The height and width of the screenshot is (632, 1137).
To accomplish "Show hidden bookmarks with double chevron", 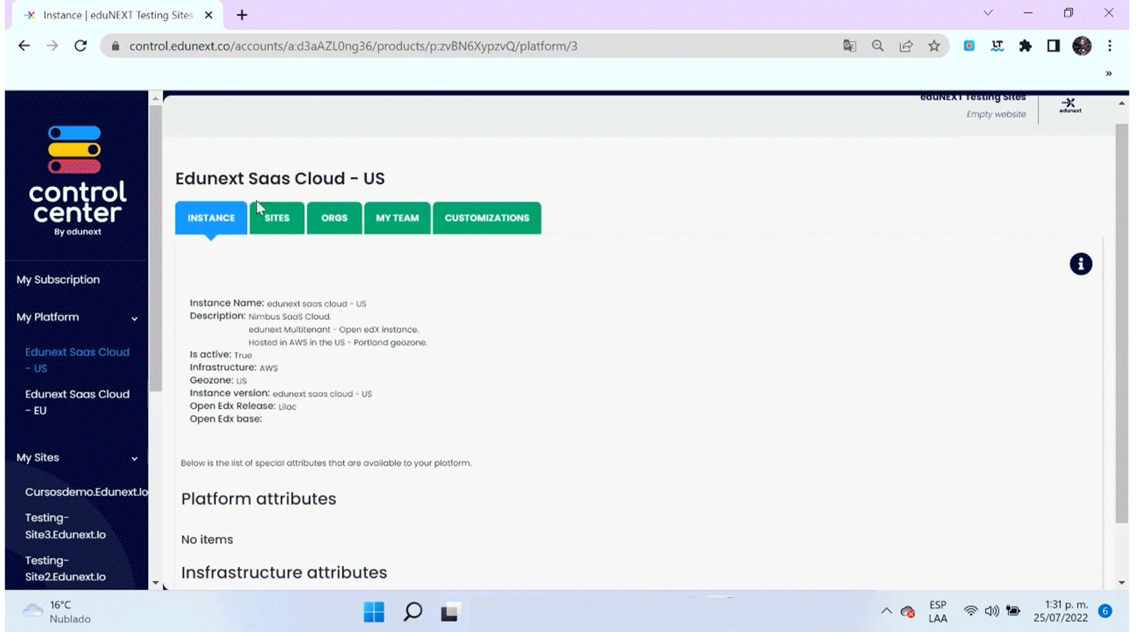I will pos(1109,73).
